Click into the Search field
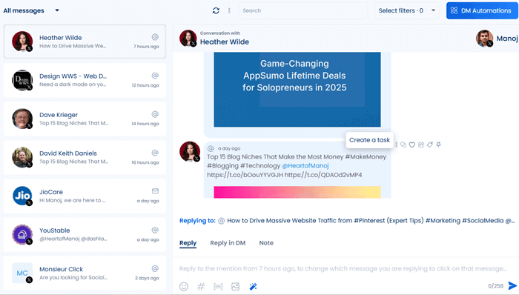Viewport: 519px width, 295px height. coord(303,10)
